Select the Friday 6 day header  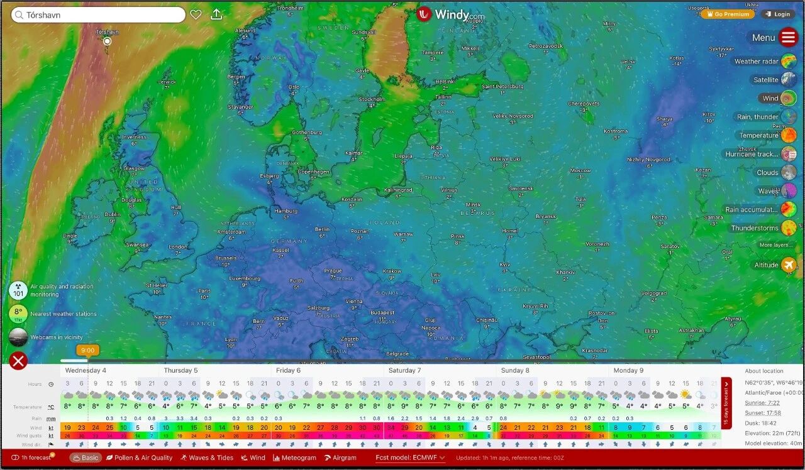(289, 371)
